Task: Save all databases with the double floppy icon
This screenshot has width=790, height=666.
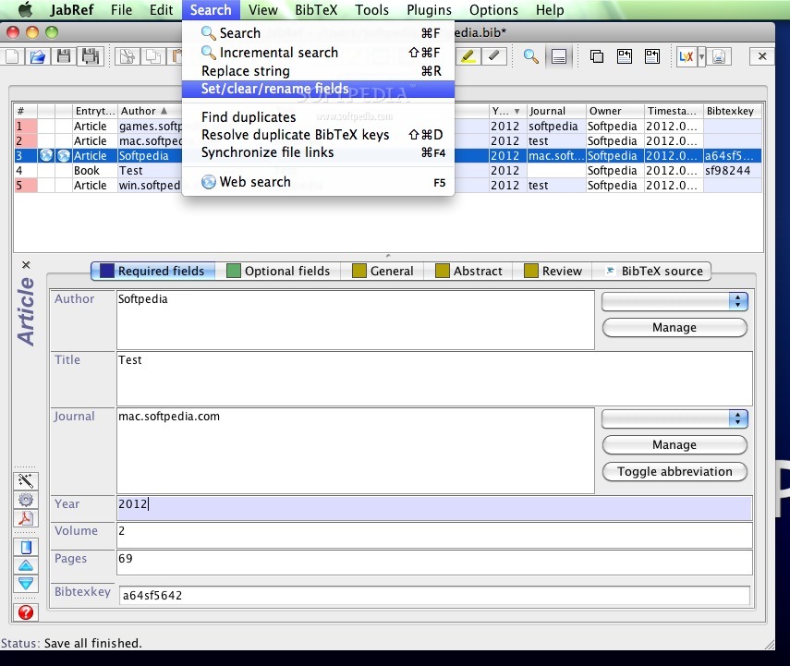Action: click(x=91, y=56)
